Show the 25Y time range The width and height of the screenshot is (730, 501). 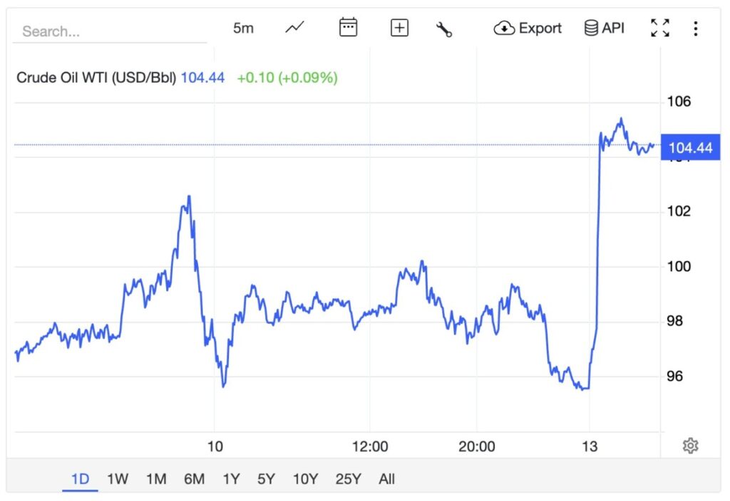tap(348, 479)
